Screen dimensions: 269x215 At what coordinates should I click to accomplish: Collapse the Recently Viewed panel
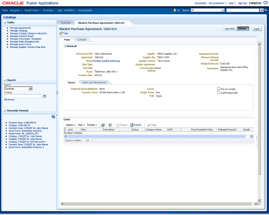click(x=5, y=111)
